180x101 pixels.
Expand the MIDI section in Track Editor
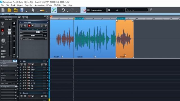[1, 63]
